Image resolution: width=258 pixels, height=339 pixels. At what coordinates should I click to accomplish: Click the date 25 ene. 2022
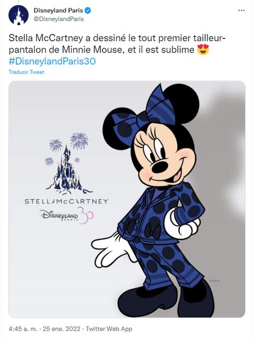[x=62, y=329]
